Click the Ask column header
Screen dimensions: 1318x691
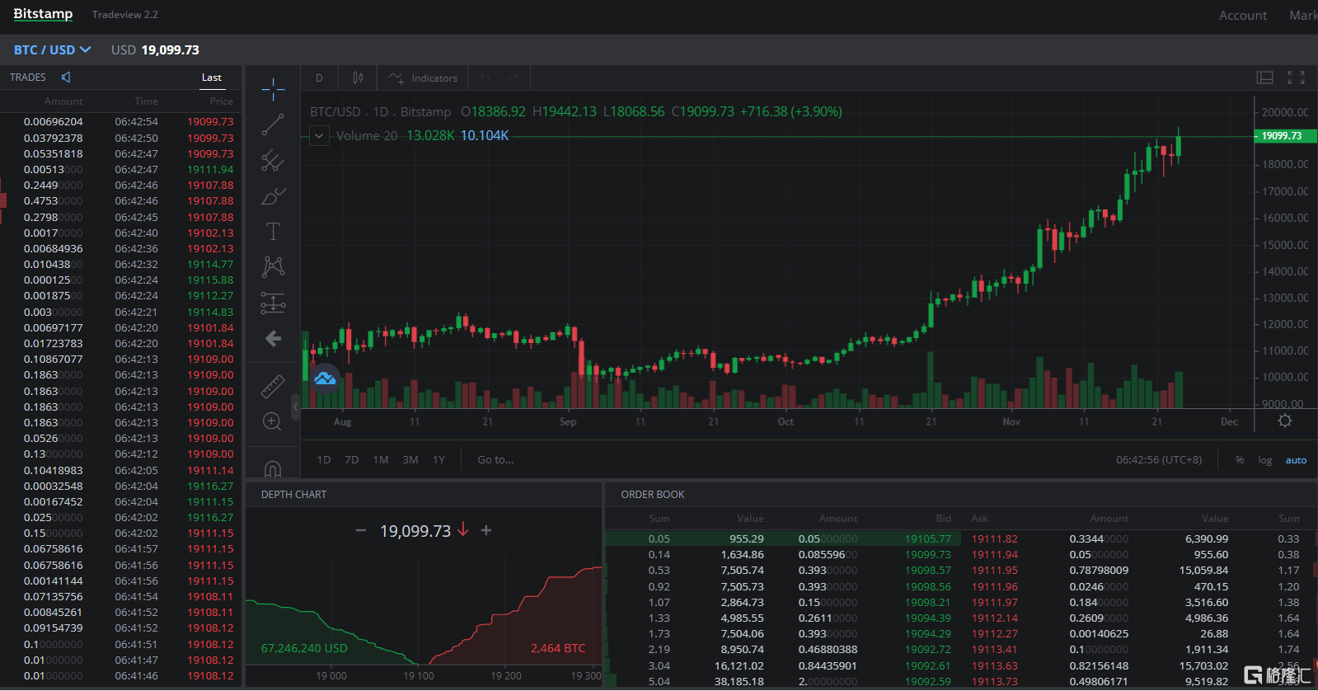[979, 519]
